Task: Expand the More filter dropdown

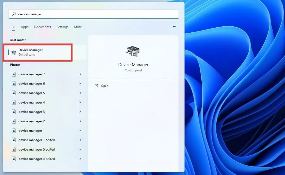Action: 79,27
